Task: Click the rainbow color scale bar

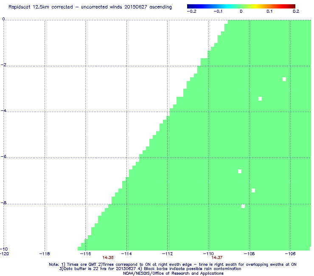Action: coord(241,6)
